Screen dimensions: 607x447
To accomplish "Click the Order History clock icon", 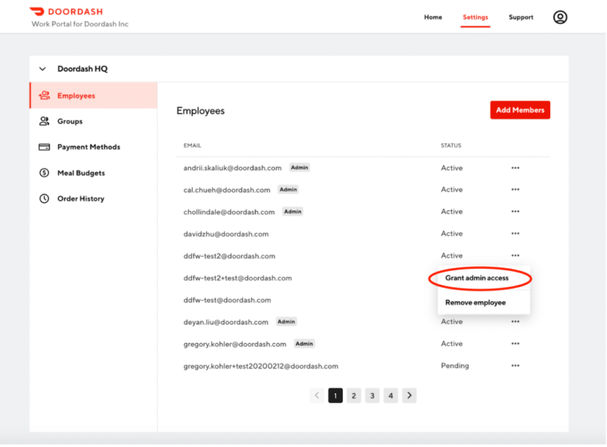I will pos(44,199).
